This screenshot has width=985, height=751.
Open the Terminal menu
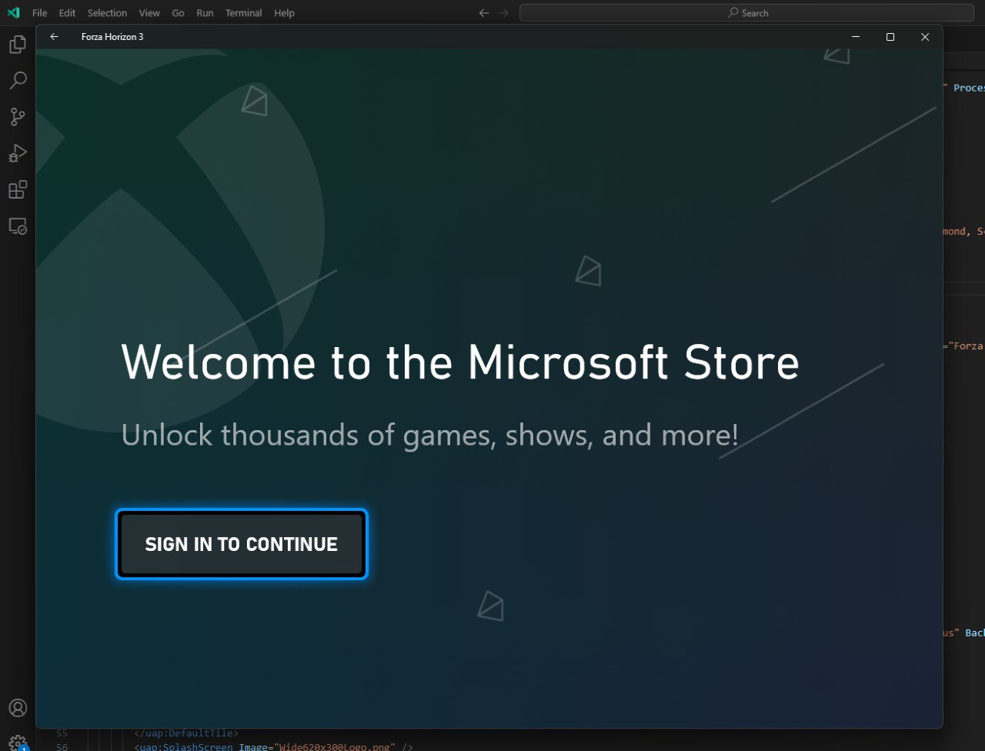[244, 13]
